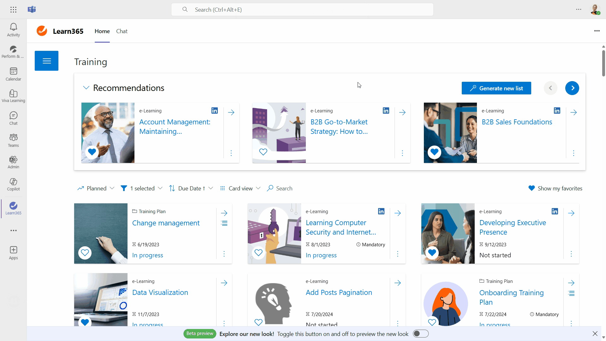Open Copilot in the left rail

tap(13, 184)
